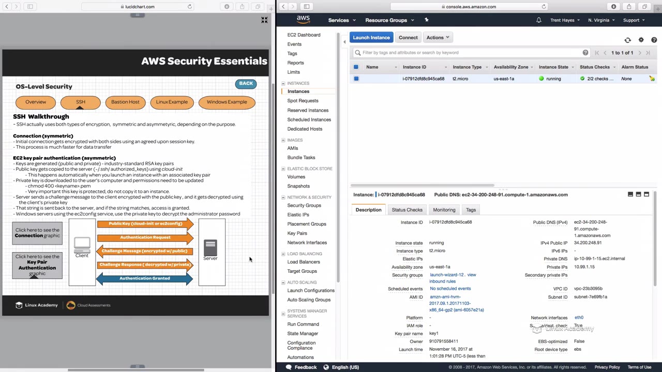Open downloads in the AWS console Safari window

tap(613, 7)
